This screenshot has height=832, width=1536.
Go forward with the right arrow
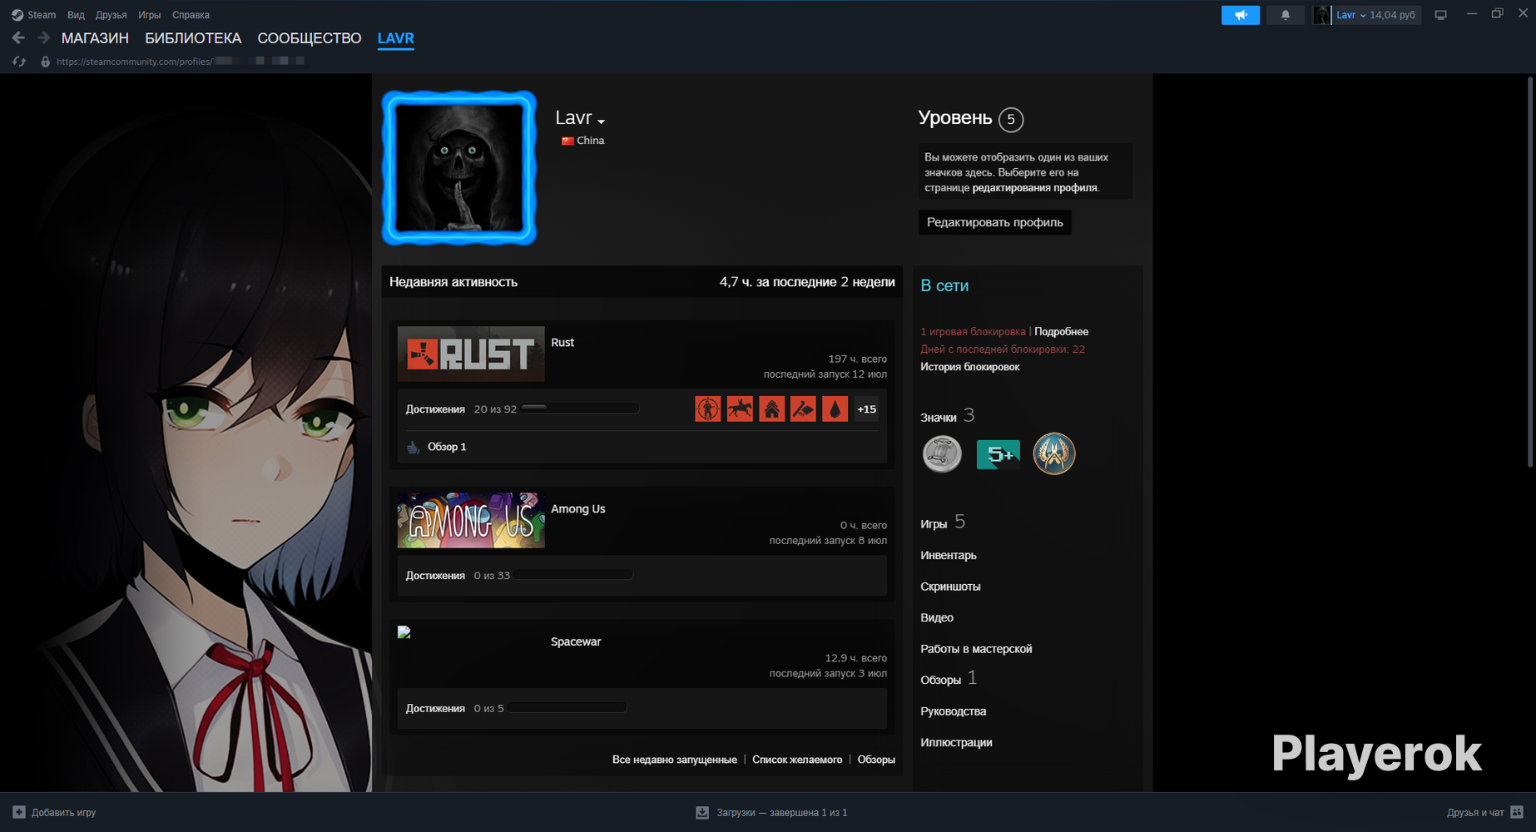pos(44,38)
